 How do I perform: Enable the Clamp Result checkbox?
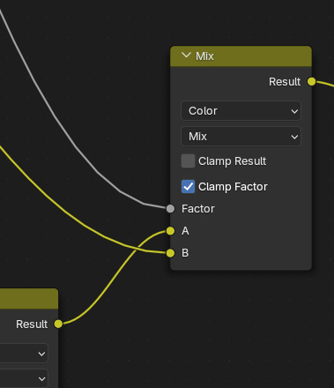pyautogui.click(x=188, y=161)
